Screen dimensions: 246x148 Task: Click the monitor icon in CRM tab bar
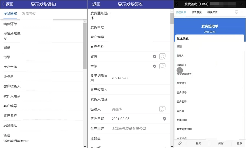236,12
